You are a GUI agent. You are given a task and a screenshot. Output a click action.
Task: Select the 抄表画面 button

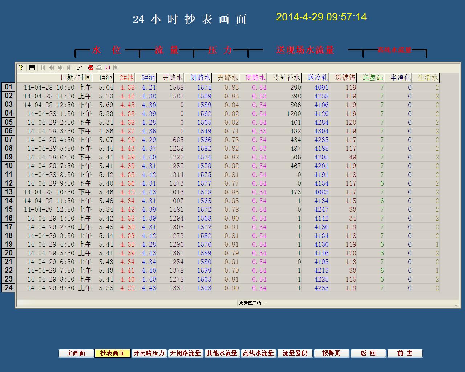(x=113, y=353)
